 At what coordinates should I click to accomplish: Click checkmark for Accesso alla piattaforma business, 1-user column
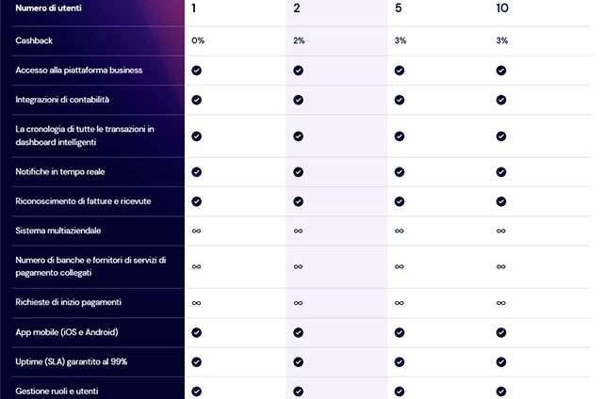click(x=197, y=71)
